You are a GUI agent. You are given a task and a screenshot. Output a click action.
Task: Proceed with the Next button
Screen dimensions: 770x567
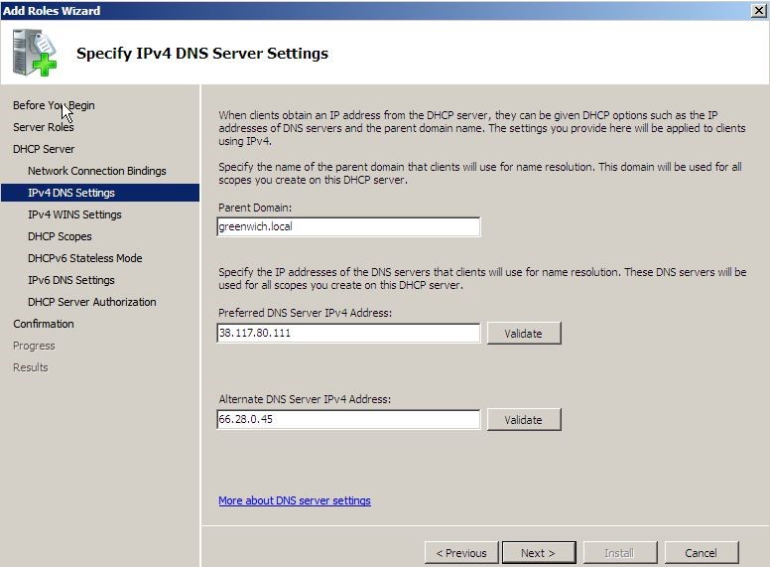click(x=539, y=553)
